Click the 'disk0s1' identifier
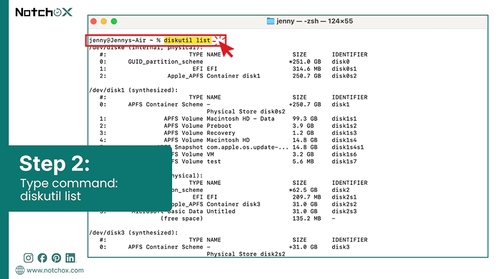Image resolution: width=496 pixels, height=279 pixels. [344, 69]
